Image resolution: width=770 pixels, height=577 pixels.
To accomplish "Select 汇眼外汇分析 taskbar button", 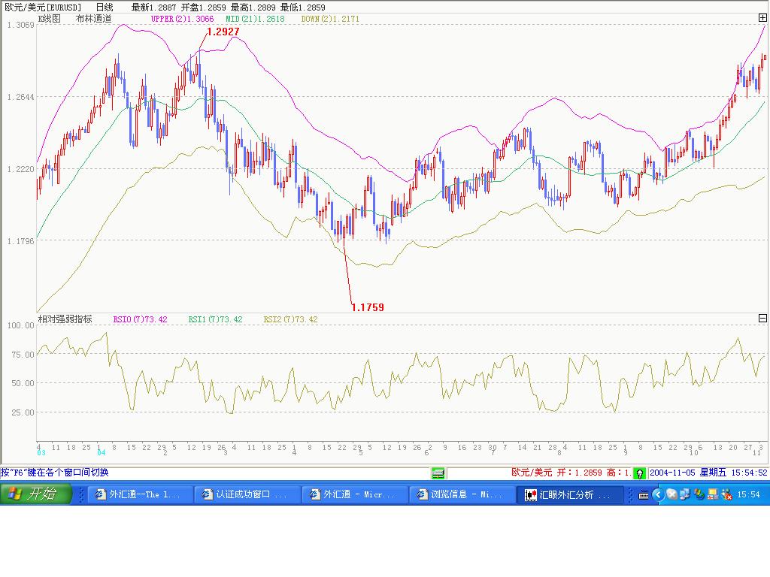I will 570,494.
